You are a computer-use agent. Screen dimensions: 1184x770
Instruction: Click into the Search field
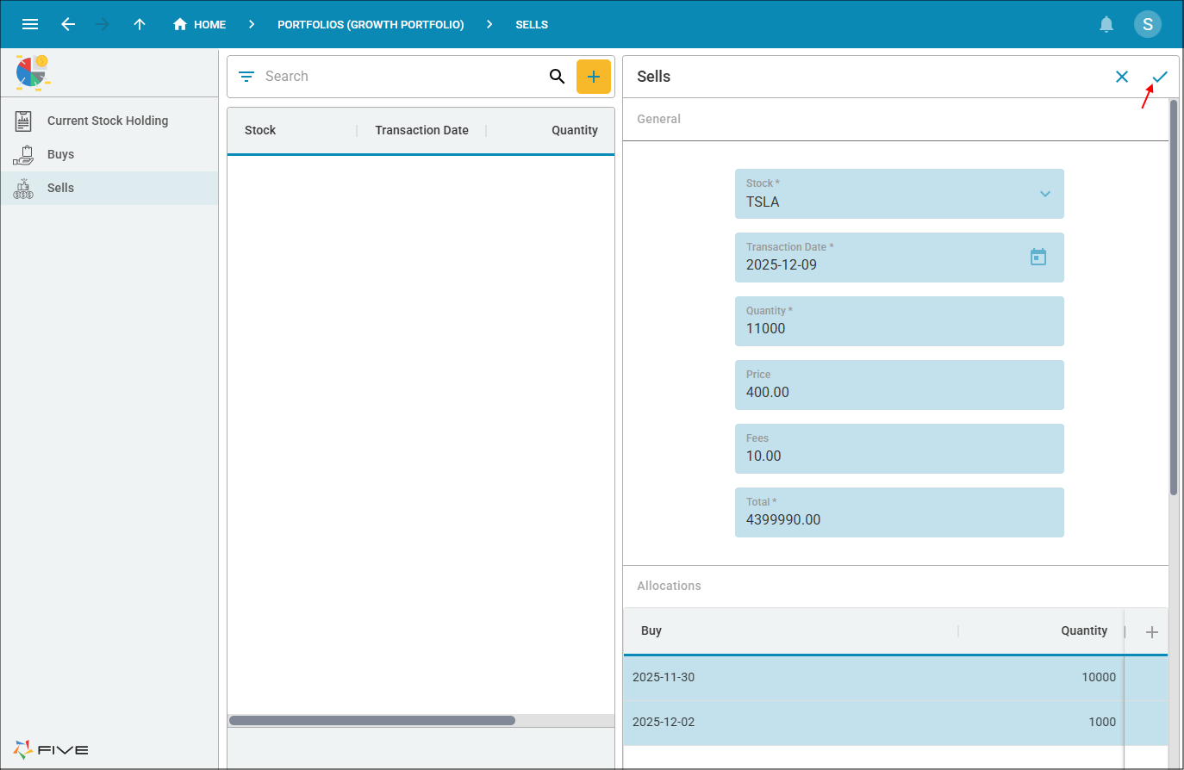click(401, 77)
